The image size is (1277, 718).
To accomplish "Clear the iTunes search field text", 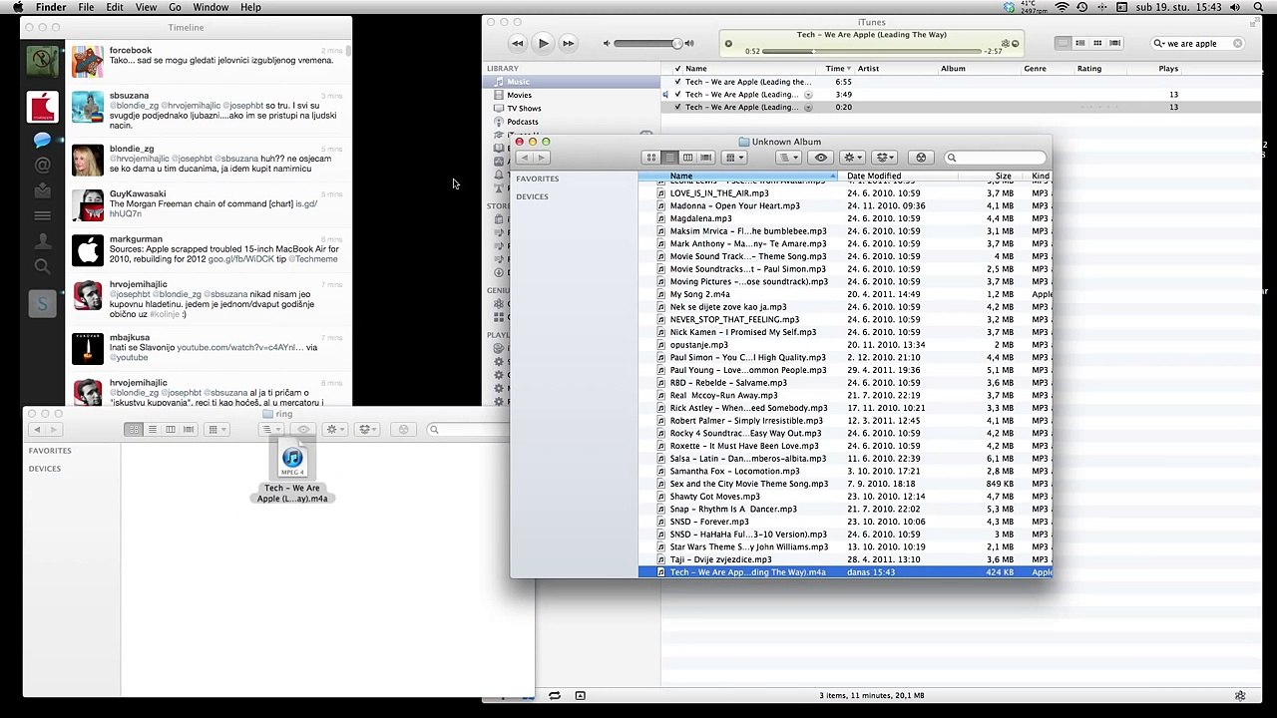I will click(x=1238, y=44).
